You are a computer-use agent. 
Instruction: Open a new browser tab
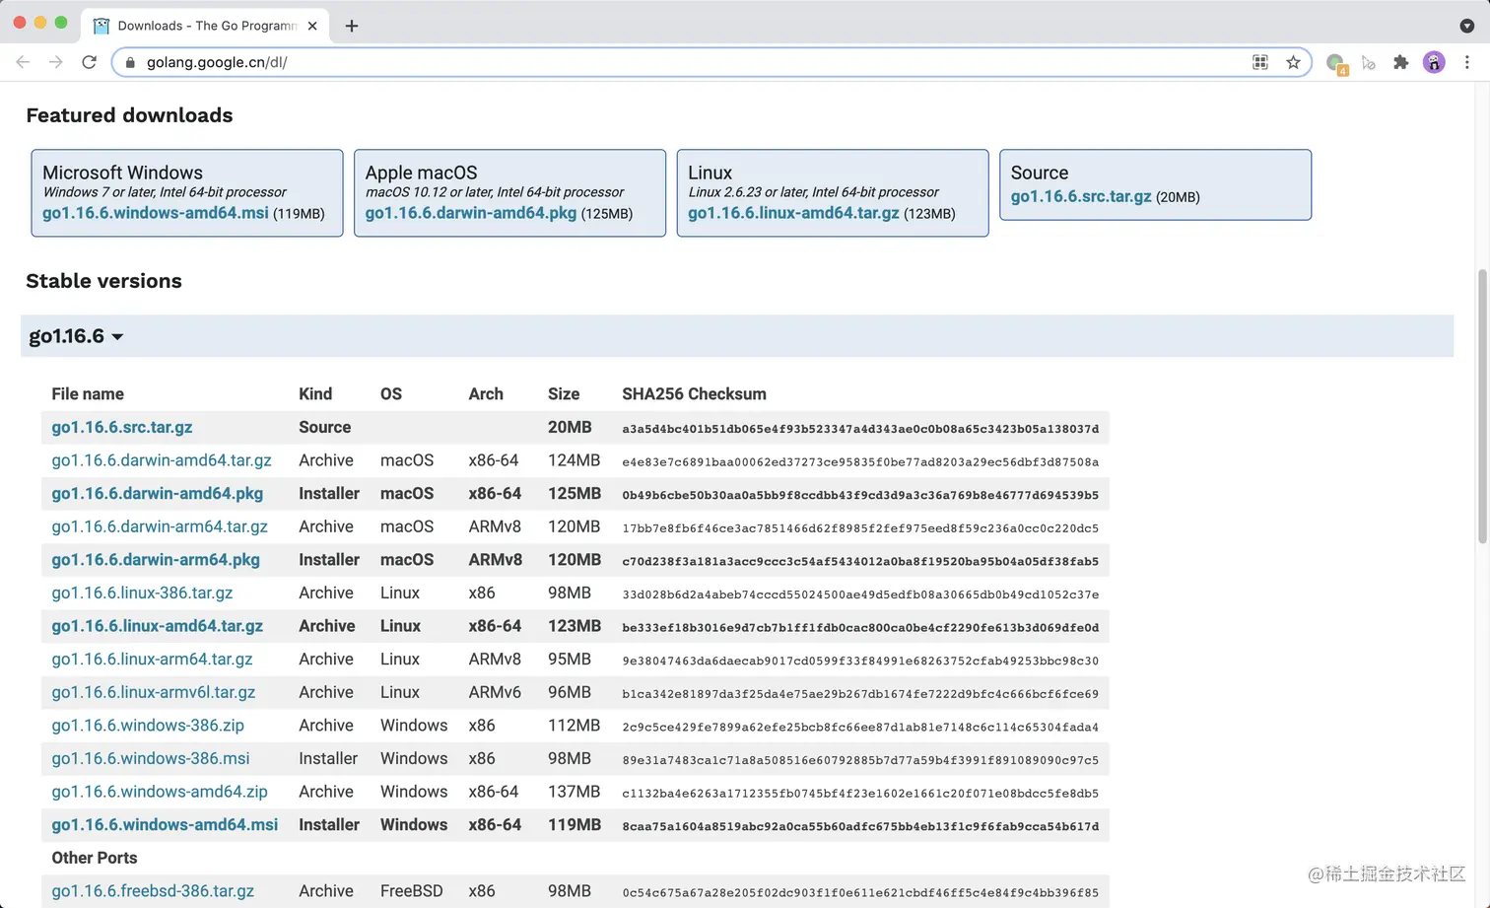(x=351, y=26)
